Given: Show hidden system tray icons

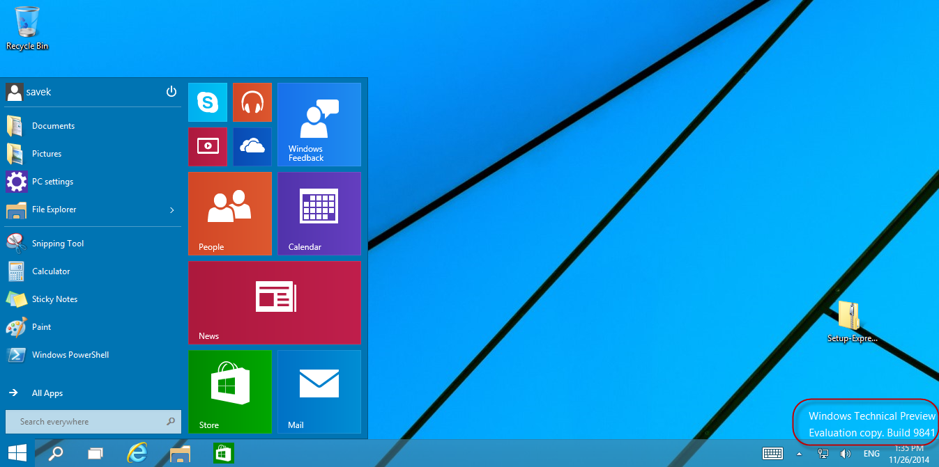Looking at the screenshot, I should pos(799,452).
